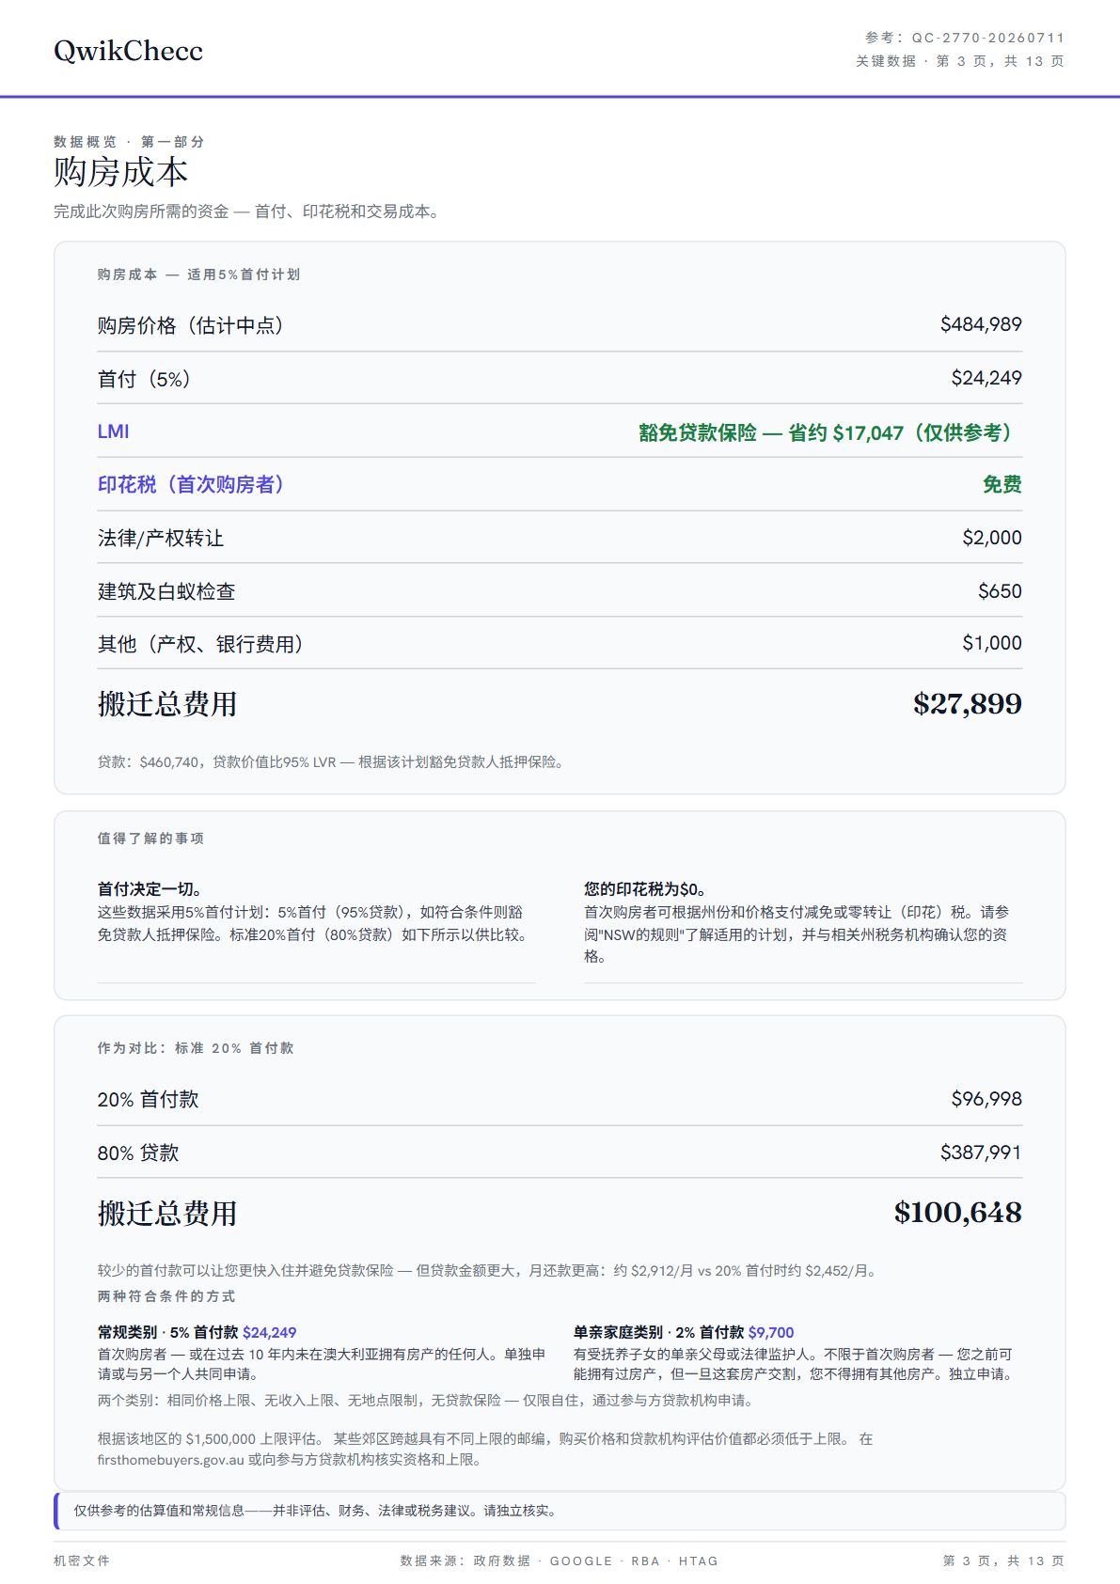Click the footer data sources line

tap(559, 1560)
